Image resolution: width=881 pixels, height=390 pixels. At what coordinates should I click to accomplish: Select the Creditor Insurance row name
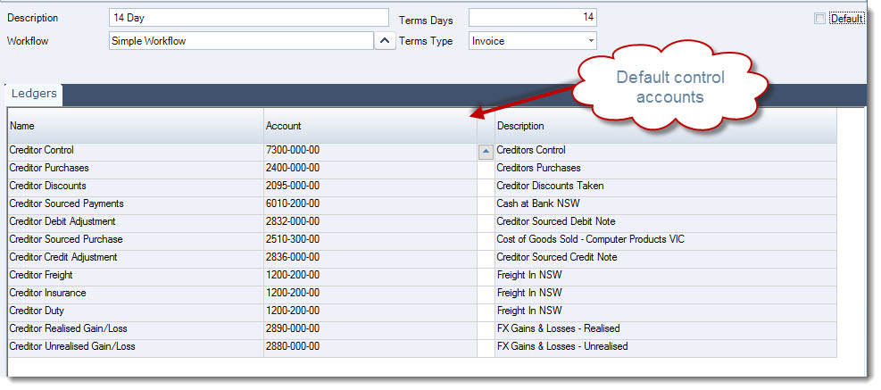click(x=47, y=294)
